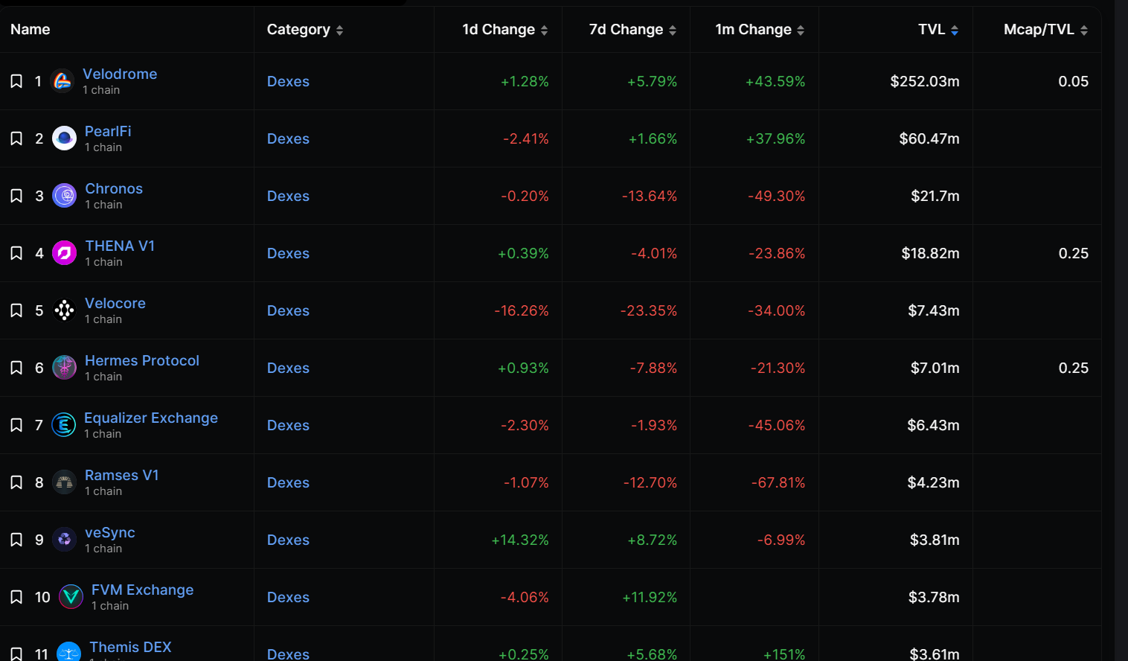Click the Chronos spiral logo icon
This screenshot has width=1128, height=661.
pyautogui.click(x=65, y=196)
